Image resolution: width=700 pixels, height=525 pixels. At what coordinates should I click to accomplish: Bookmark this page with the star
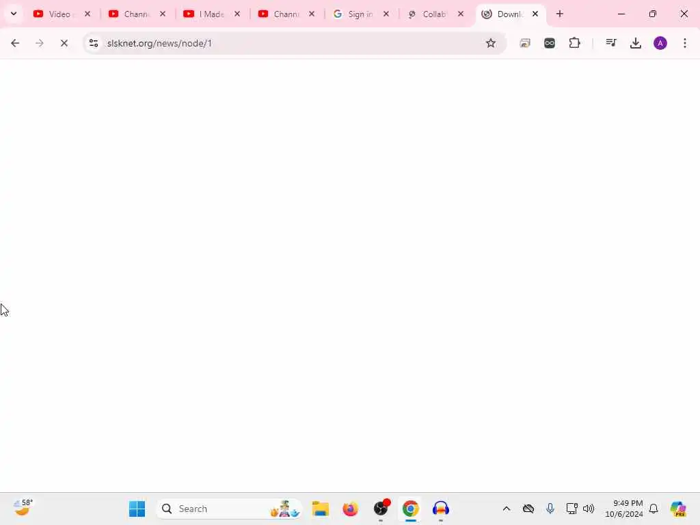tap(491, 43)
